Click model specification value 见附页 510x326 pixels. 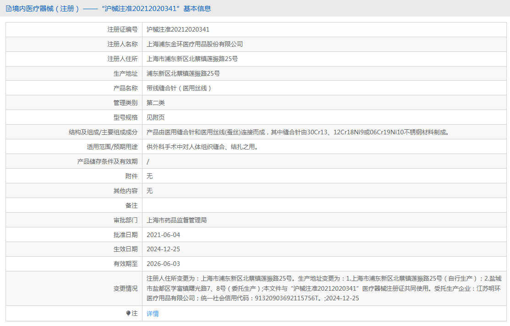tap(155, 117)
